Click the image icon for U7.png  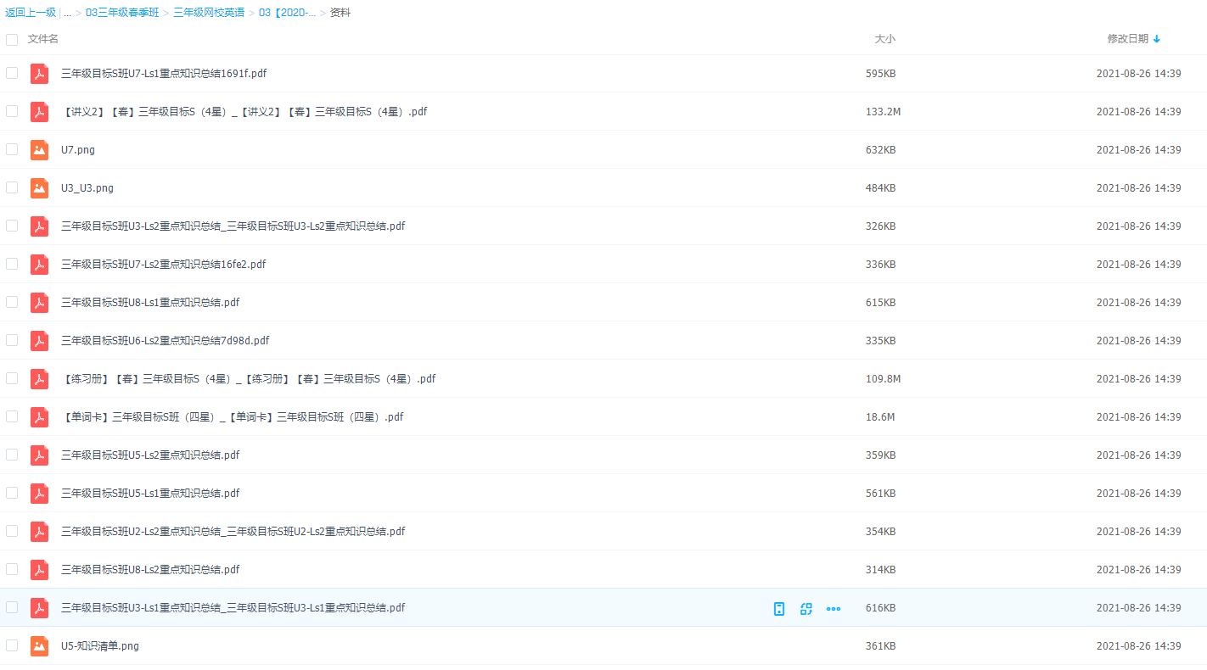click(x=39, y=150)
